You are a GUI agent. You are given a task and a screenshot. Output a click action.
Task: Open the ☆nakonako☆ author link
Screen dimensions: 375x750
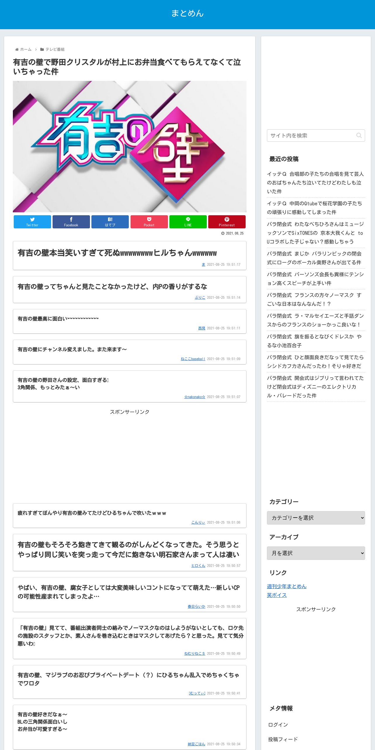point(195,397)
